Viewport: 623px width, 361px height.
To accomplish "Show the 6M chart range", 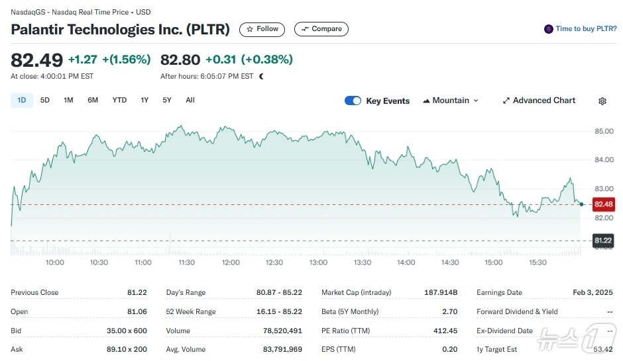I will pos(93,100).
